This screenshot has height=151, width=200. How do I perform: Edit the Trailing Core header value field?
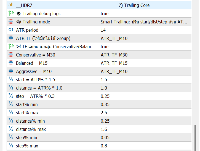point(134,5)
